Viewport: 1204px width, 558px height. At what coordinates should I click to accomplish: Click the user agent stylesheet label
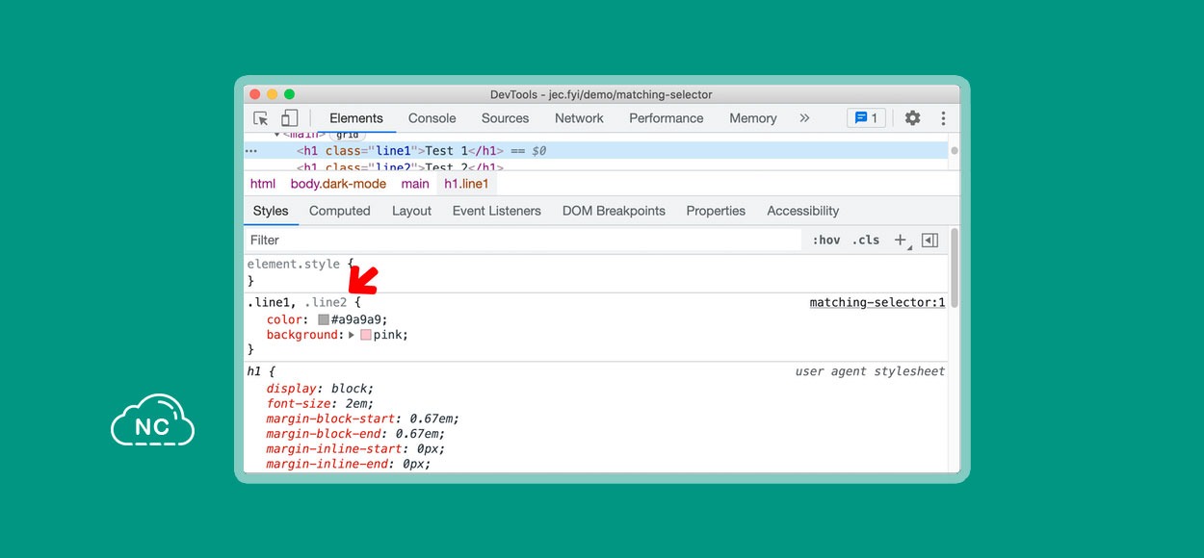click(870, 371)
